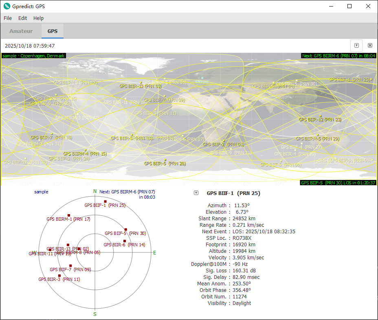Viewport: 378px width, 320px height.
Task: Select GPS BIIF-3 (PRN 24) label on map
Action: point(69,158)
